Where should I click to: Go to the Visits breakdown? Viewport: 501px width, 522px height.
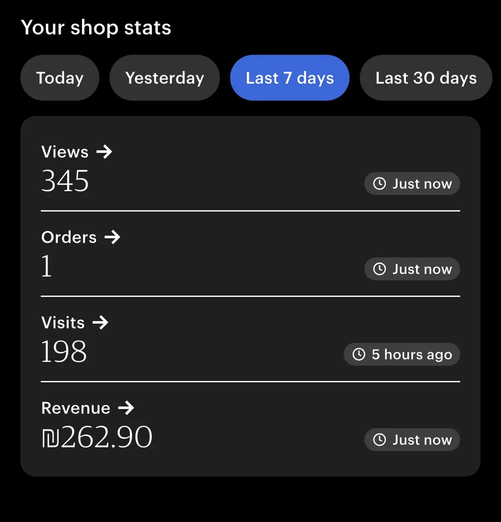tap(63, 323)
